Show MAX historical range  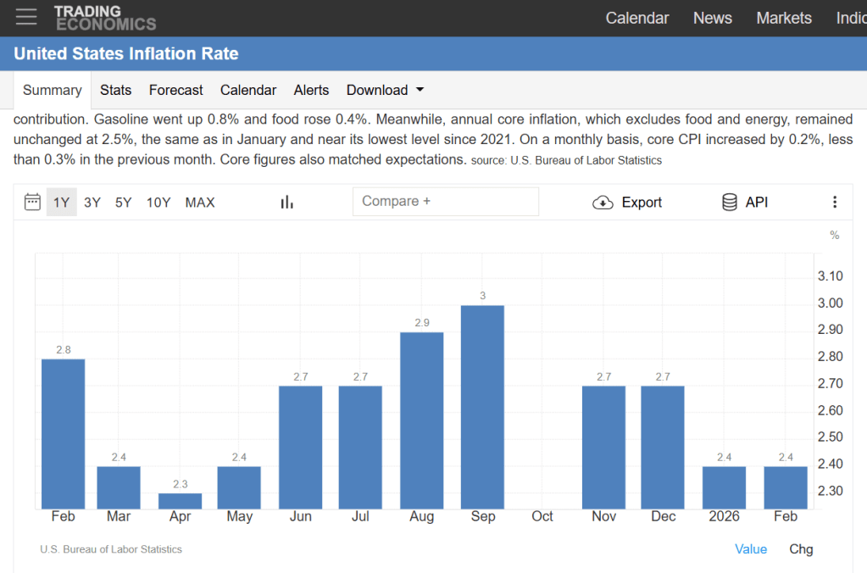pos(200,202)
